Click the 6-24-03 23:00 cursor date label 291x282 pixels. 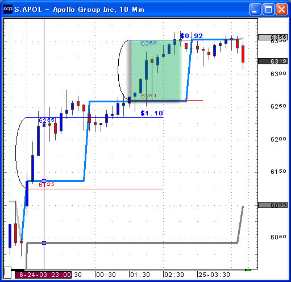tap(43, 275)
